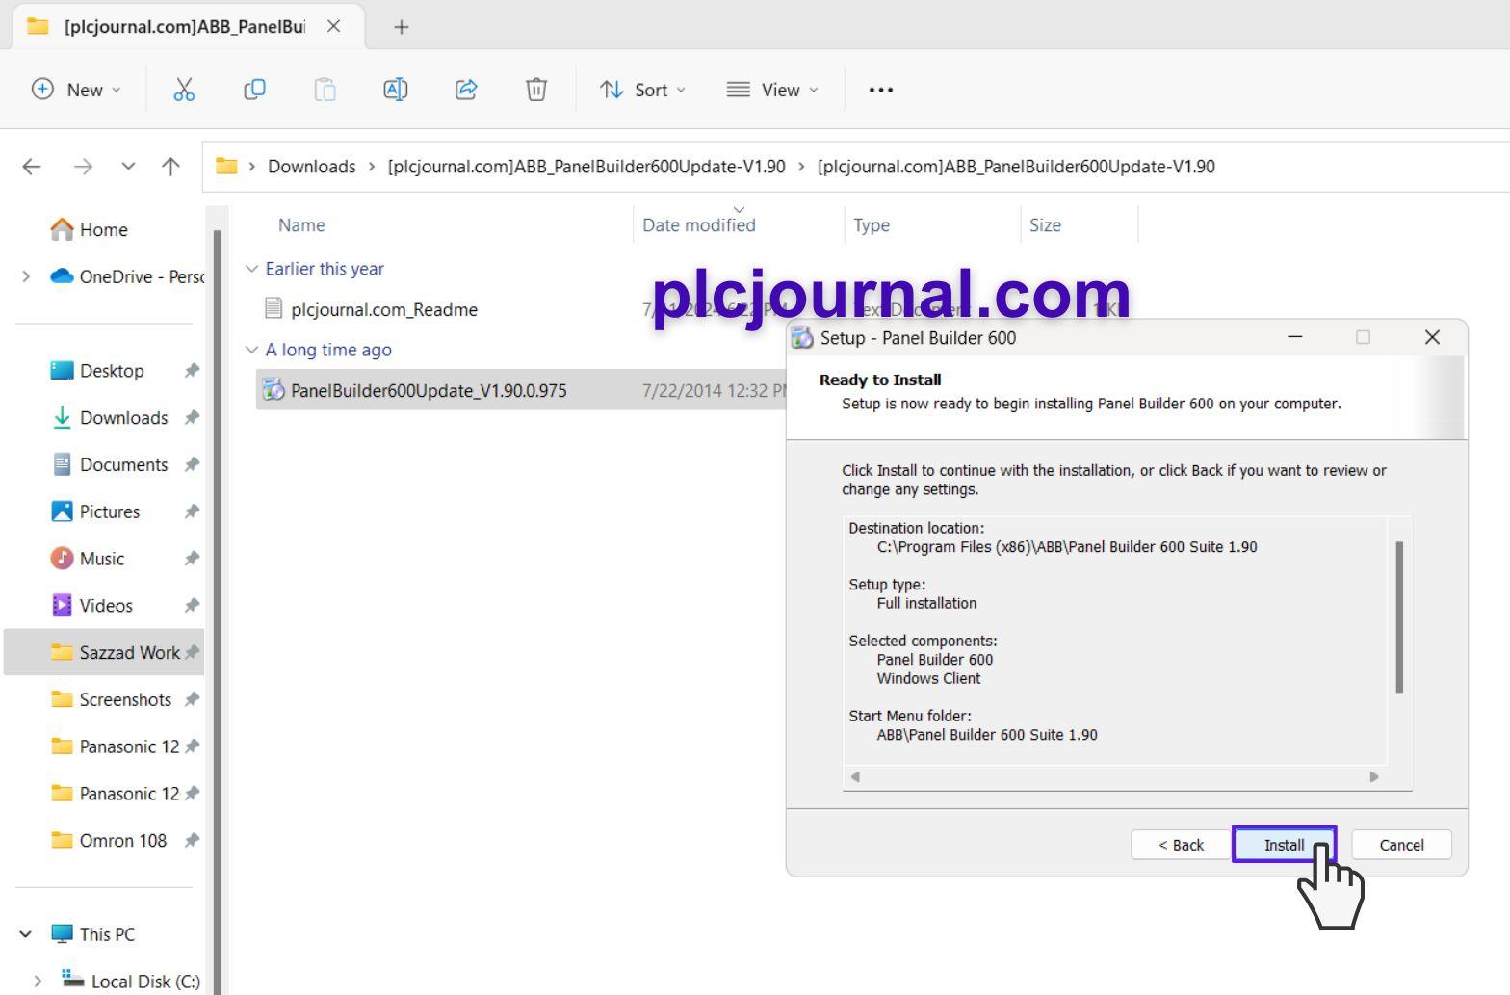Close the ABB_PanelBuilder explorer tab
The width and height of the screenshot is (1510, 995).
pos(334,26)
